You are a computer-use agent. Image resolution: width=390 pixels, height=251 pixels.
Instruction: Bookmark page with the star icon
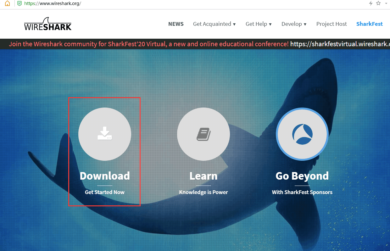pos(378,3)
